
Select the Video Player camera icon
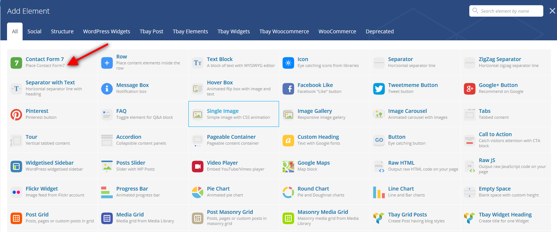coord(198,167)
